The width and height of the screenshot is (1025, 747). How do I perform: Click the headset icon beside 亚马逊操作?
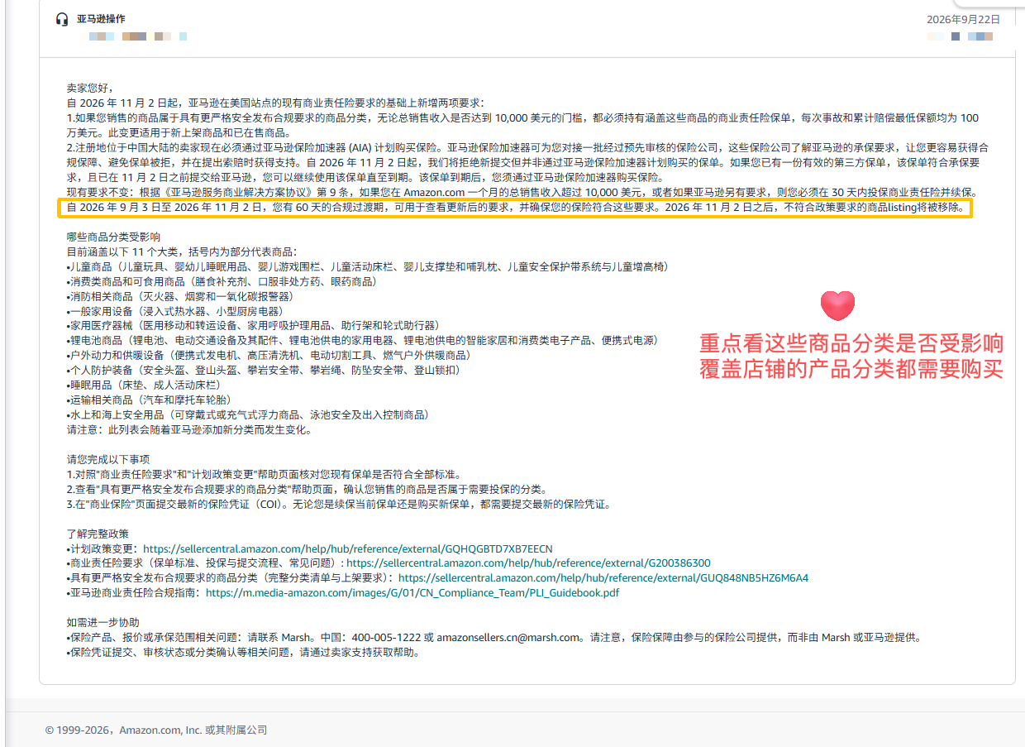(62, 19)
